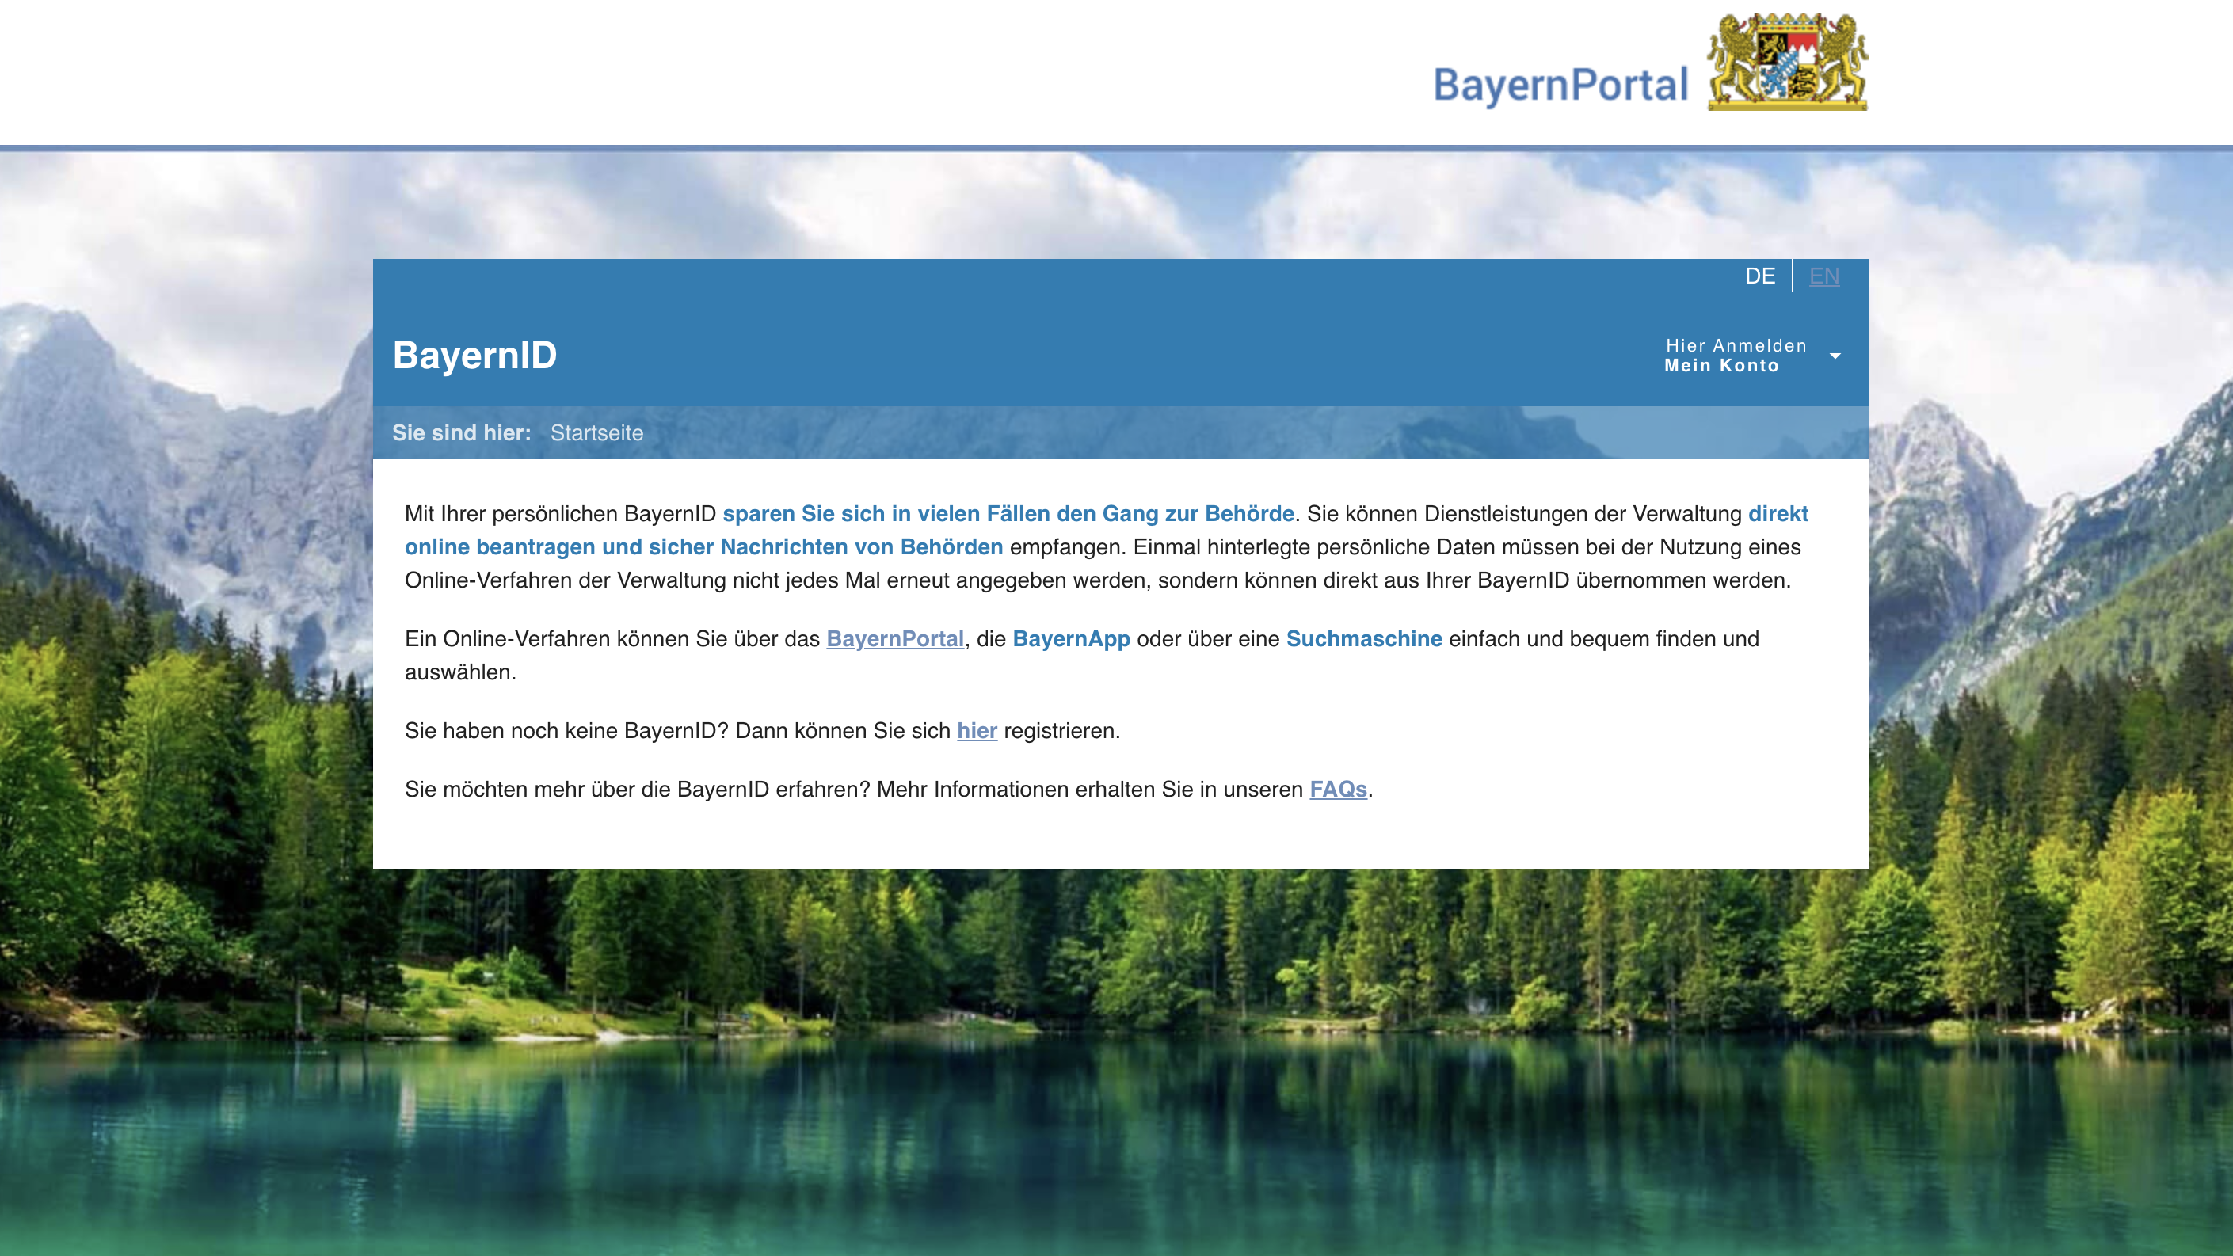The image size is (2233, 1256).
Task: Click the bold Suchmaschine text
Action: click(x=1363, y=639)
